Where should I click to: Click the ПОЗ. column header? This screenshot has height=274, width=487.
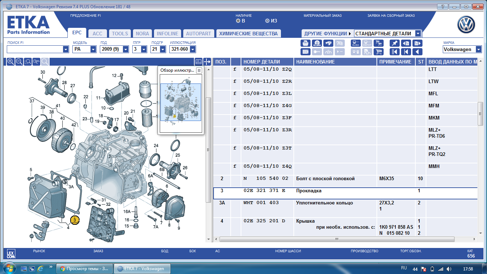point(221,62)
